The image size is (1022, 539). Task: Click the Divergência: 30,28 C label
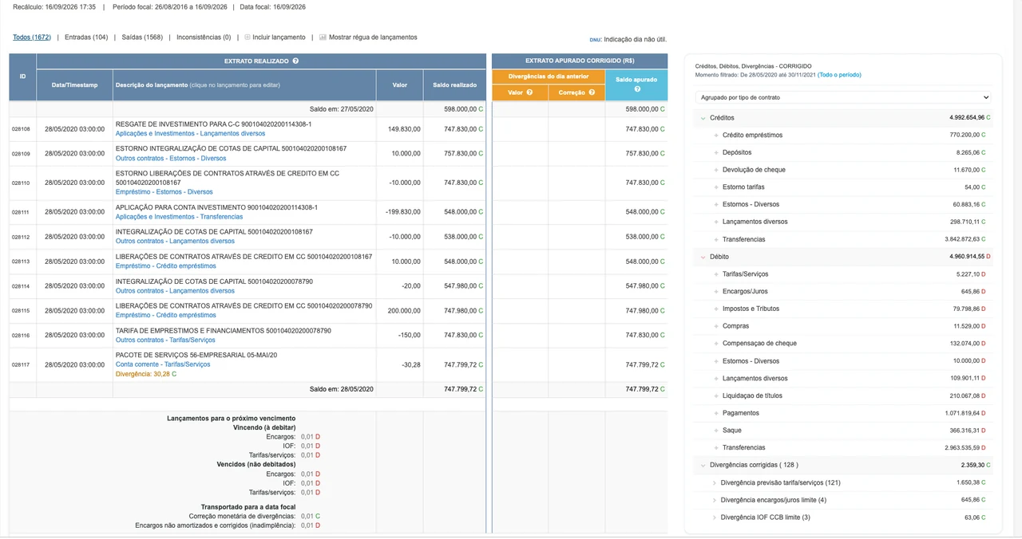coord(146,374)
